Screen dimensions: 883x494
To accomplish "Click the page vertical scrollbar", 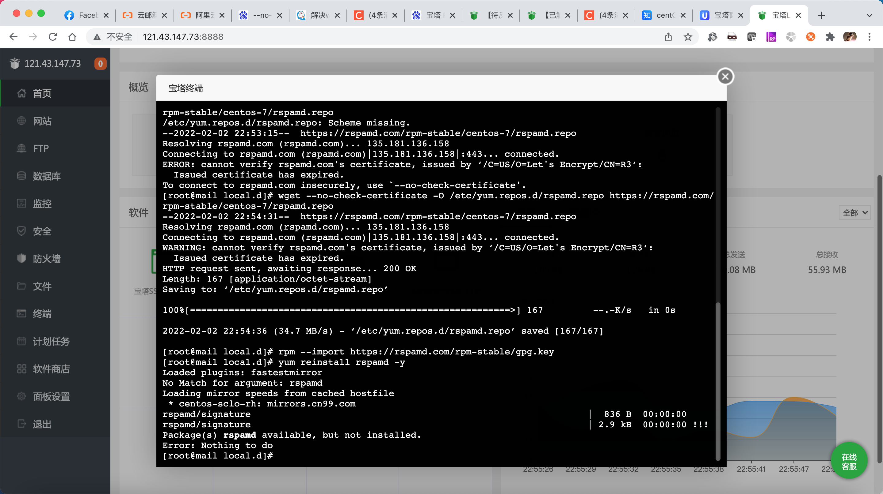I will tap(880, 319).
